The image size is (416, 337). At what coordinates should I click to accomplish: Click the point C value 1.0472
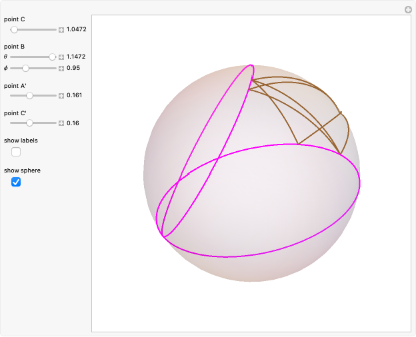77,29
